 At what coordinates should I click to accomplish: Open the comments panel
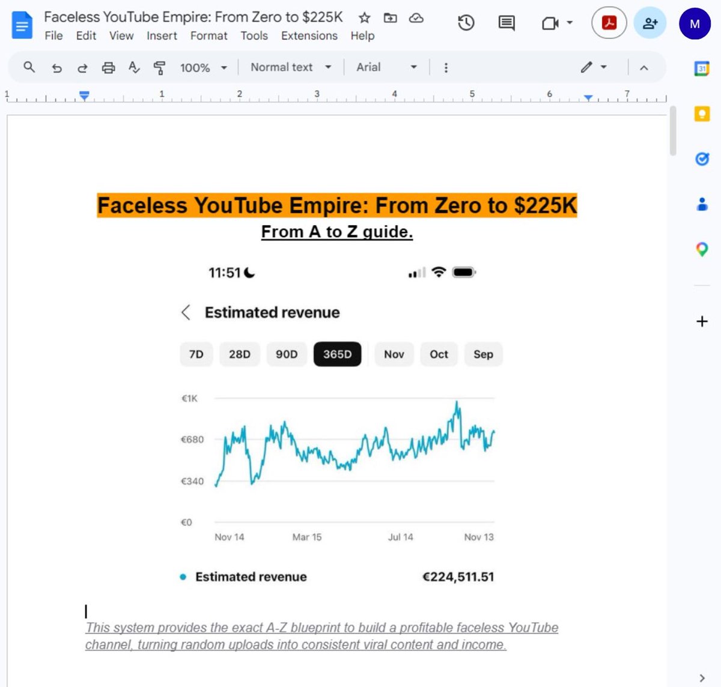[x=507, y=23]
